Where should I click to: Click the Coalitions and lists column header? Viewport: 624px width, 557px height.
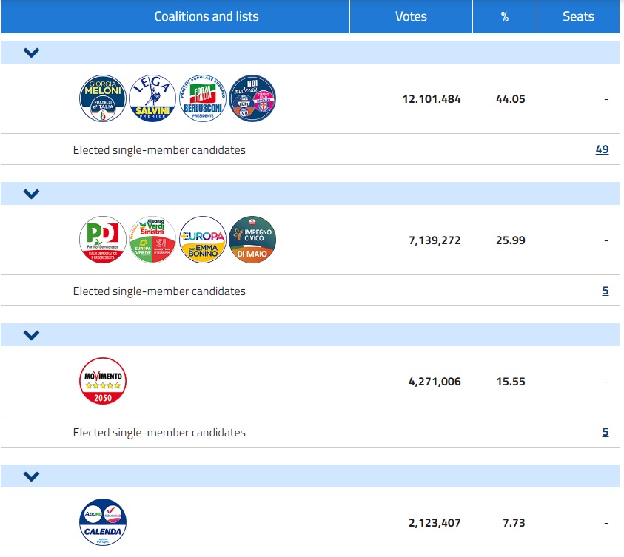pyautogui.click(x=207, y=16)
